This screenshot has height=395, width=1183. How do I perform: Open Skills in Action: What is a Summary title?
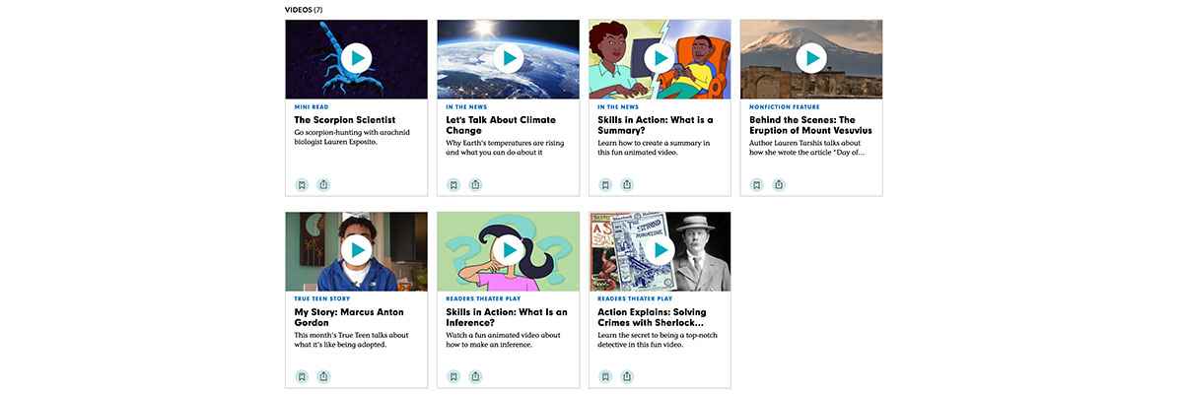pos(655,125)
